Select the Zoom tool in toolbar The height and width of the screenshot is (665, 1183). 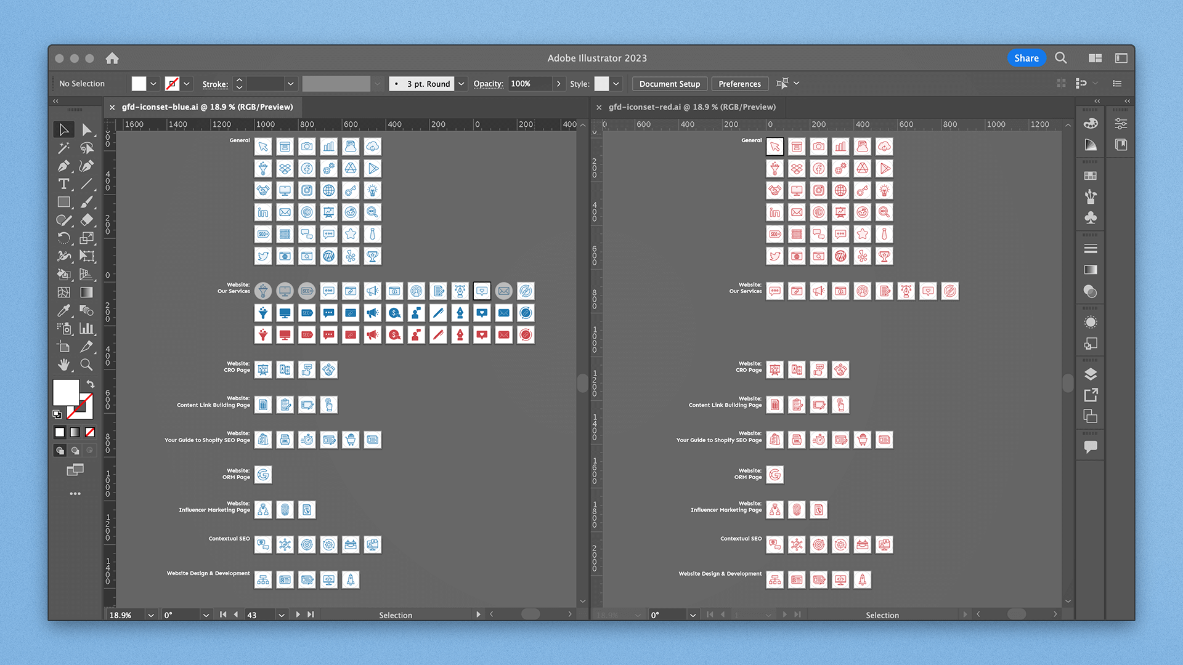pyautogui.click(x=87, y=365)
